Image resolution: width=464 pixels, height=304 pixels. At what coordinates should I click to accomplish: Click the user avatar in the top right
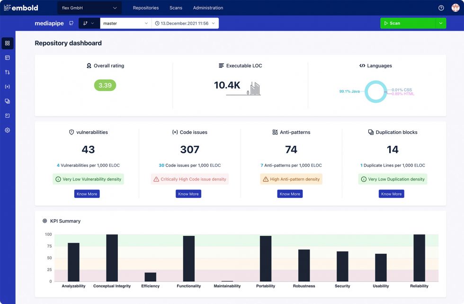point(456,8)
